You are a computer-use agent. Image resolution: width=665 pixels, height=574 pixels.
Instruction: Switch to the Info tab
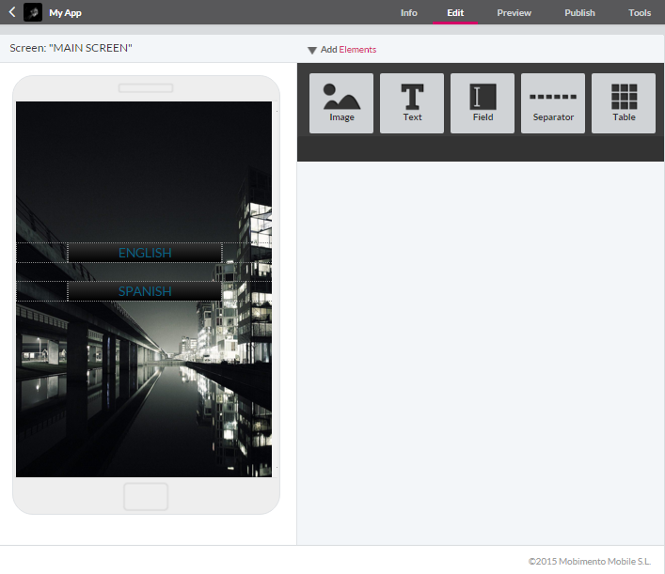[409, 13]
